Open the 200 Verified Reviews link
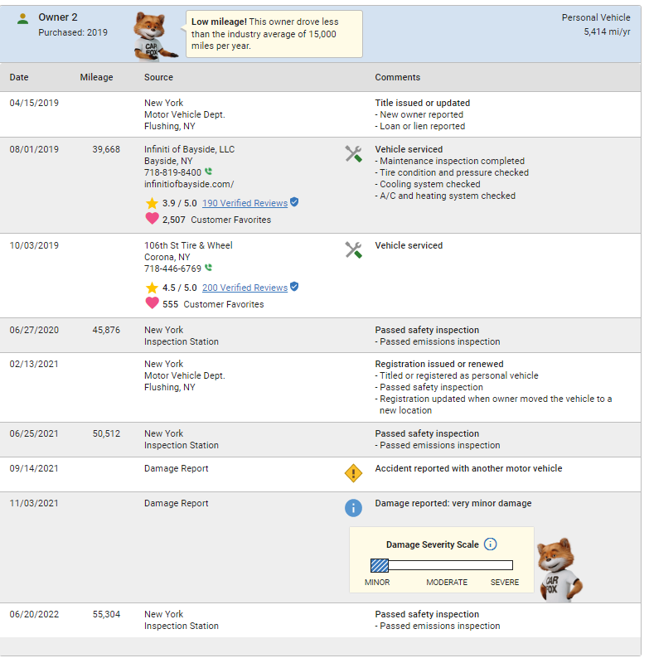Screen dimensions: 649x658 point(245,288)
